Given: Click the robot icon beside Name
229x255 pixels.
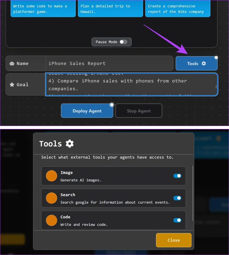Looking at the screenshot, I should [x=12, y=63].
